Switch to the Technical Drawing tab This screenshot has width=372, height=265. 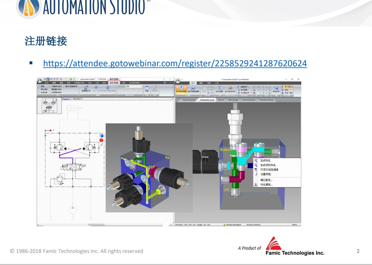249,100
